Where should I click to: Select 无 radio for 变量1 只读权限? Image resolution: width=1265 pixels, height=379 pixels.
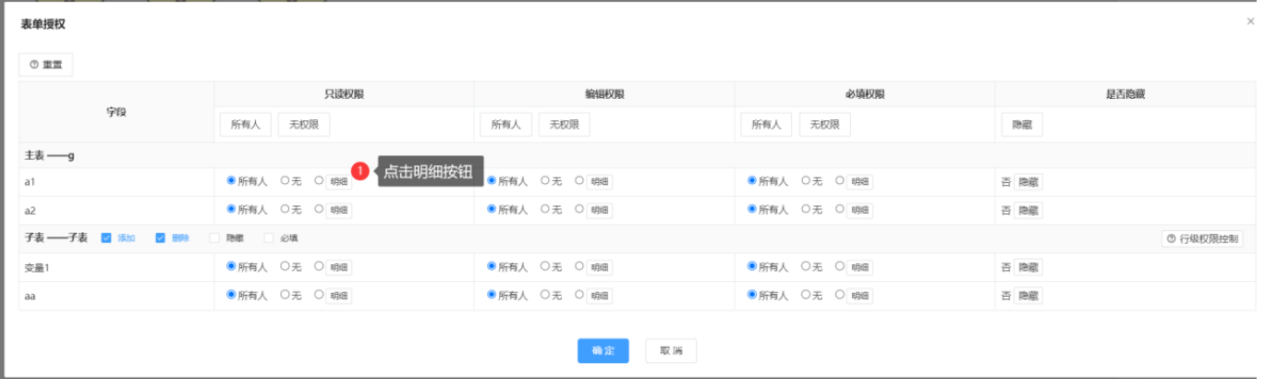[286, 266]
